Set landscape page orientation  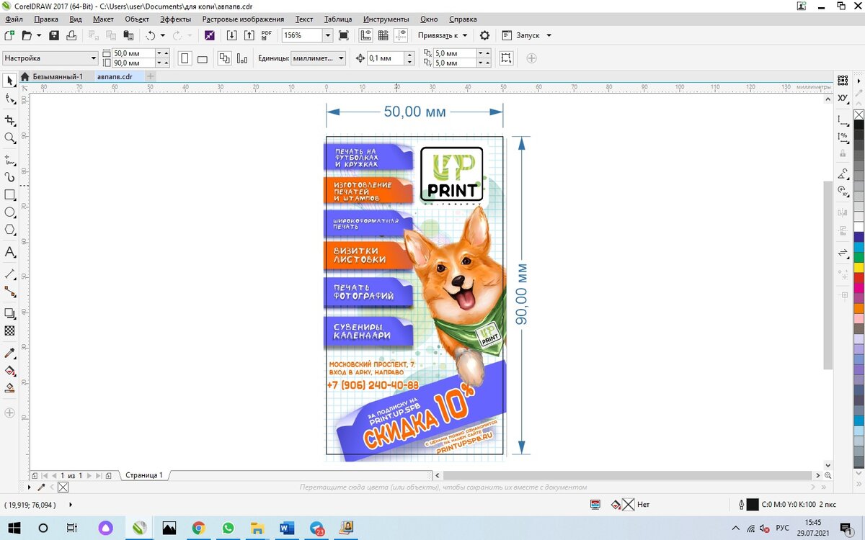click(x=203, y=58)
